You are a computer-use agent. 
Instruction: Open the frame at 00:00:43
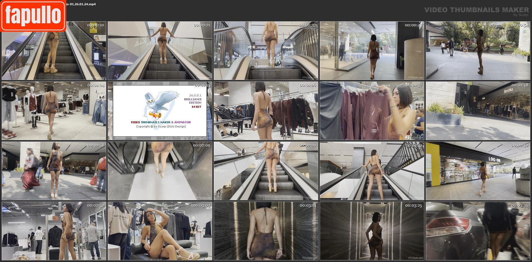[x=372, y=51]
